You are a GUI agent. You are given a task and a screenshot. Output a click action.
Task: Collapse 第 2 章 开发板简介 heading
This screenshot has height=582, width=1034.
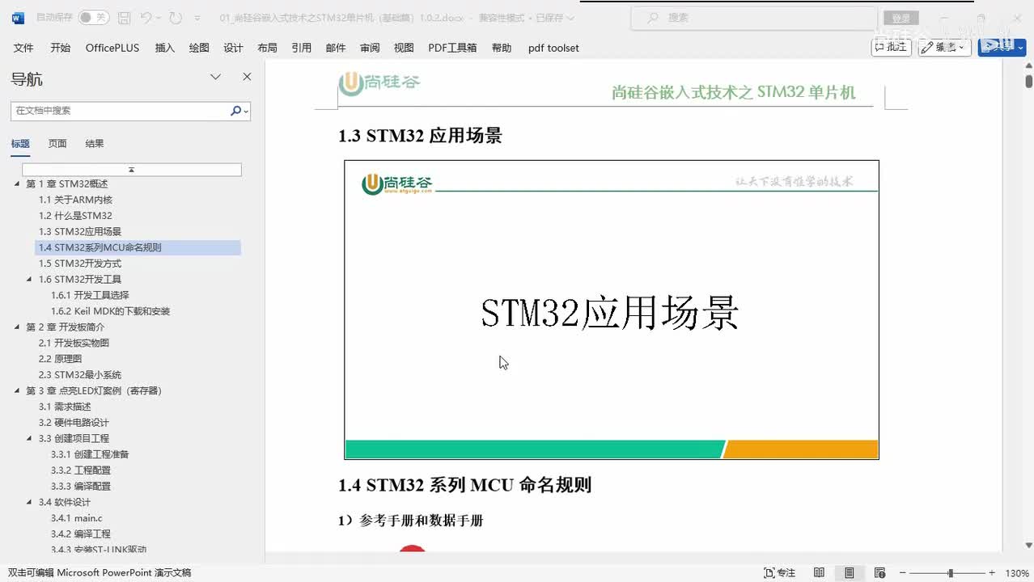click(x=17, y=327)
